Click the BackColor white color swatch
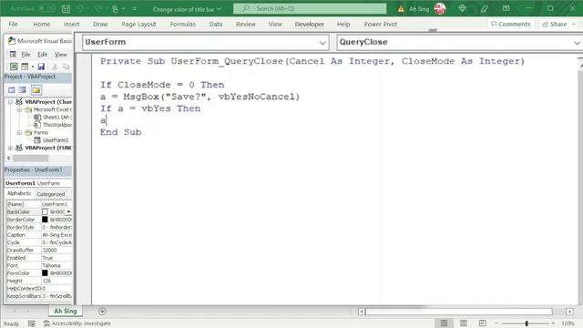This screenshot has width=583, height=328. (x=45, y=212)
